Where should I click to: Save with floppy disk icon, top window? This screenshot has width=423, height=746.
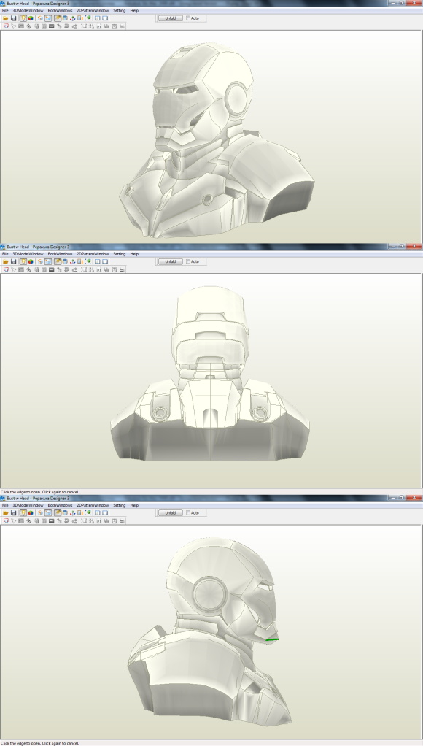tap(13, 18)
